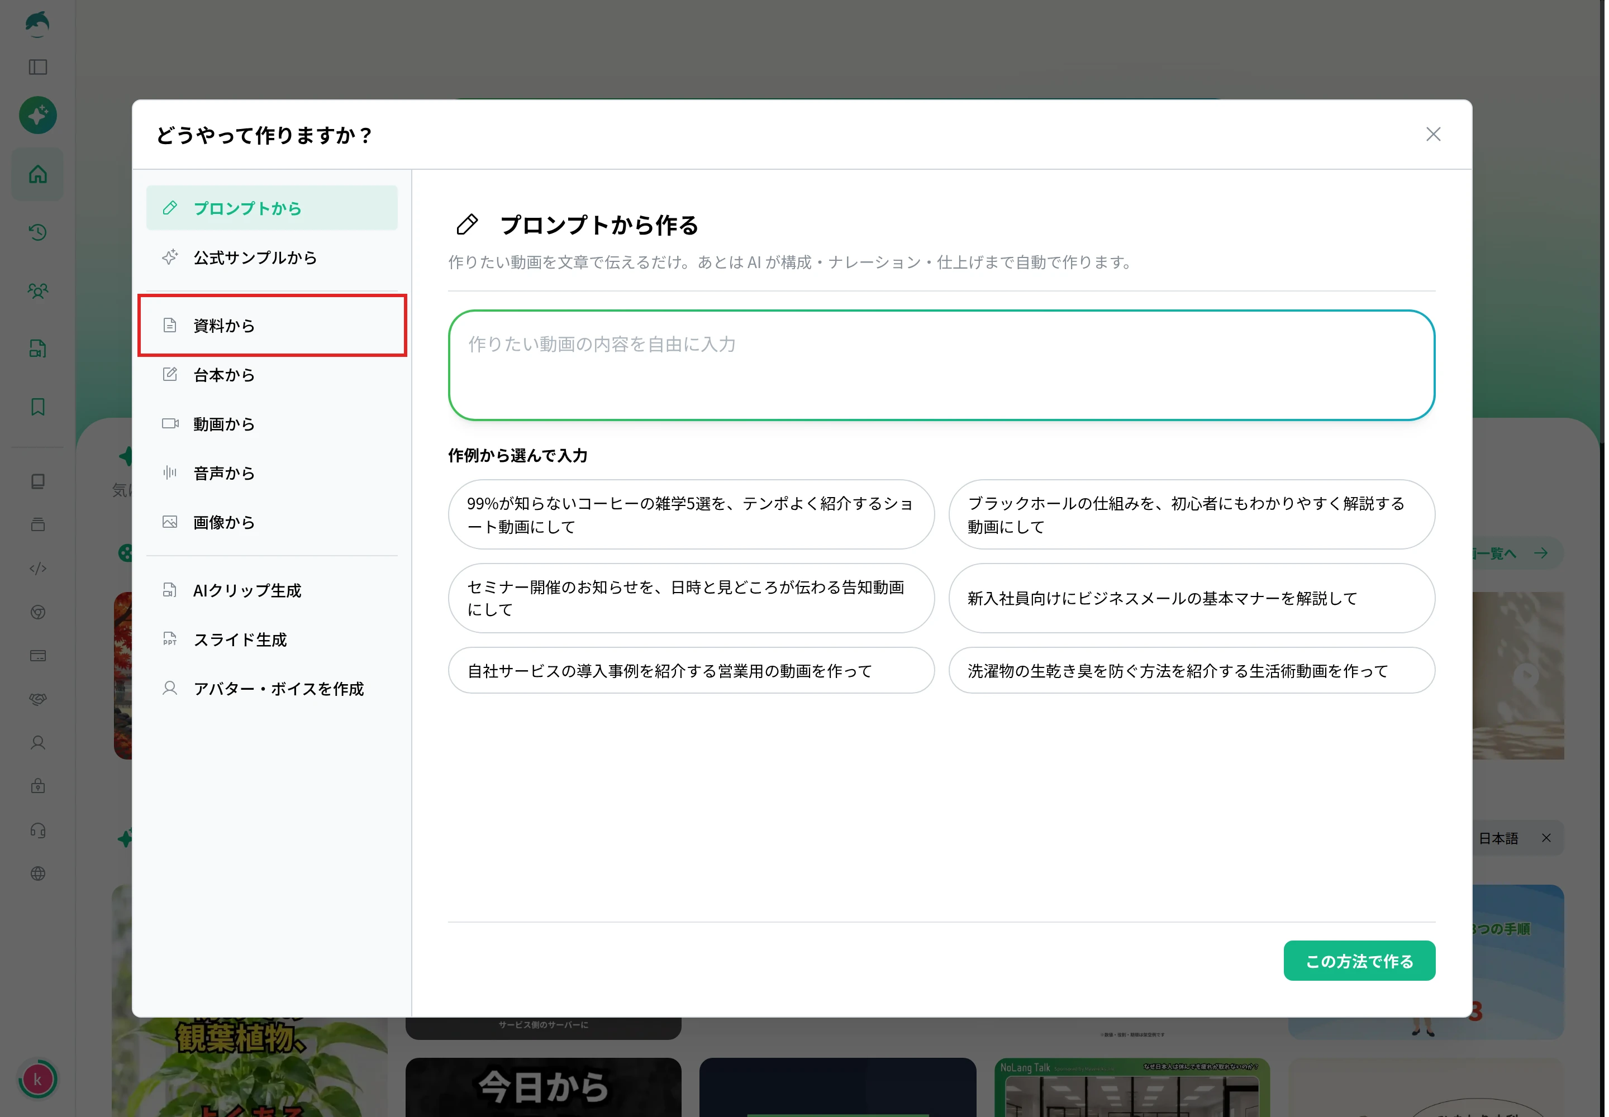This screenshot has height=1117, width=1609.
Task: Click the handshake icon in the sidebar
Action: coord(38,699)
